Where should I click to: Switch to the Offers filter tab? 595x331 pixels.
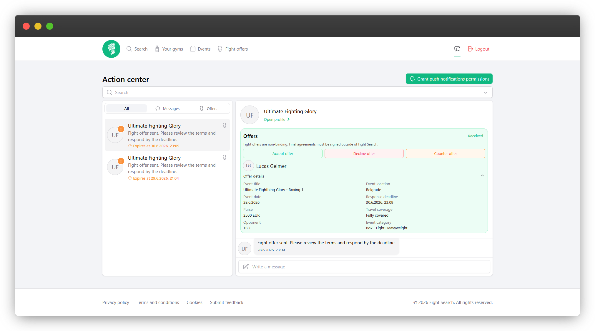point(208,108)
